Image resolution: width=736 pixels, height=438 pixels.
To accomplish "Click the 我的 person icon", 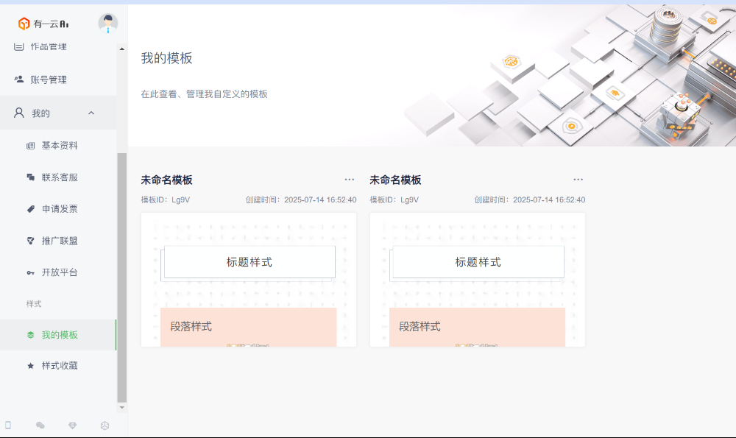I will click(x=19, y=113).
